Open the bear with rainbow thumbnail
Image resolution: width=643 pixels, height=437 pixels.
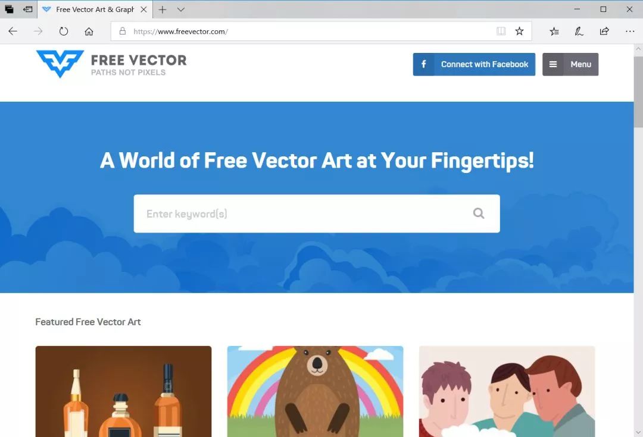pos(316,391)
